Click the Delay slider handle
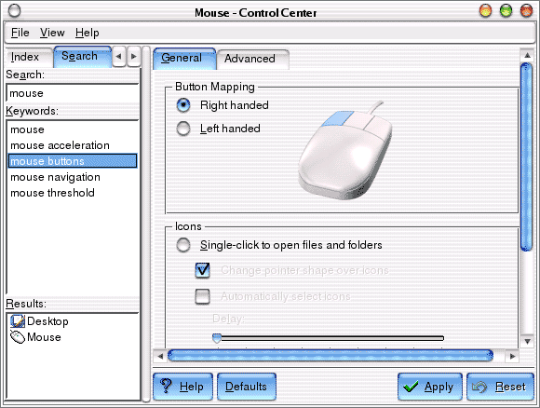Image resolution: width=540 pixels, height=408 pixels. click(217, 338)
